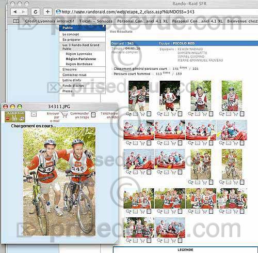Reload the page with the refresh button

coord(36,12)
